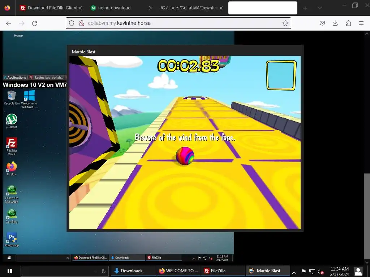
Task: Click the insecure connection lock icon
Action: [82, 23]
